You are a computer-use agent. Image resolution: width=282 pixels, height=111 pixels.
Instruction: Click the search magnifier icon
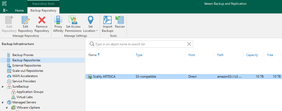click(92, 44)
